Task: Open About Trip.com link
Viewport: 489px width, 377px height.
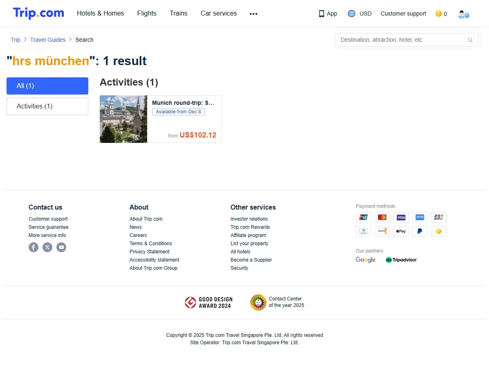Action: (x=146, y=219)
